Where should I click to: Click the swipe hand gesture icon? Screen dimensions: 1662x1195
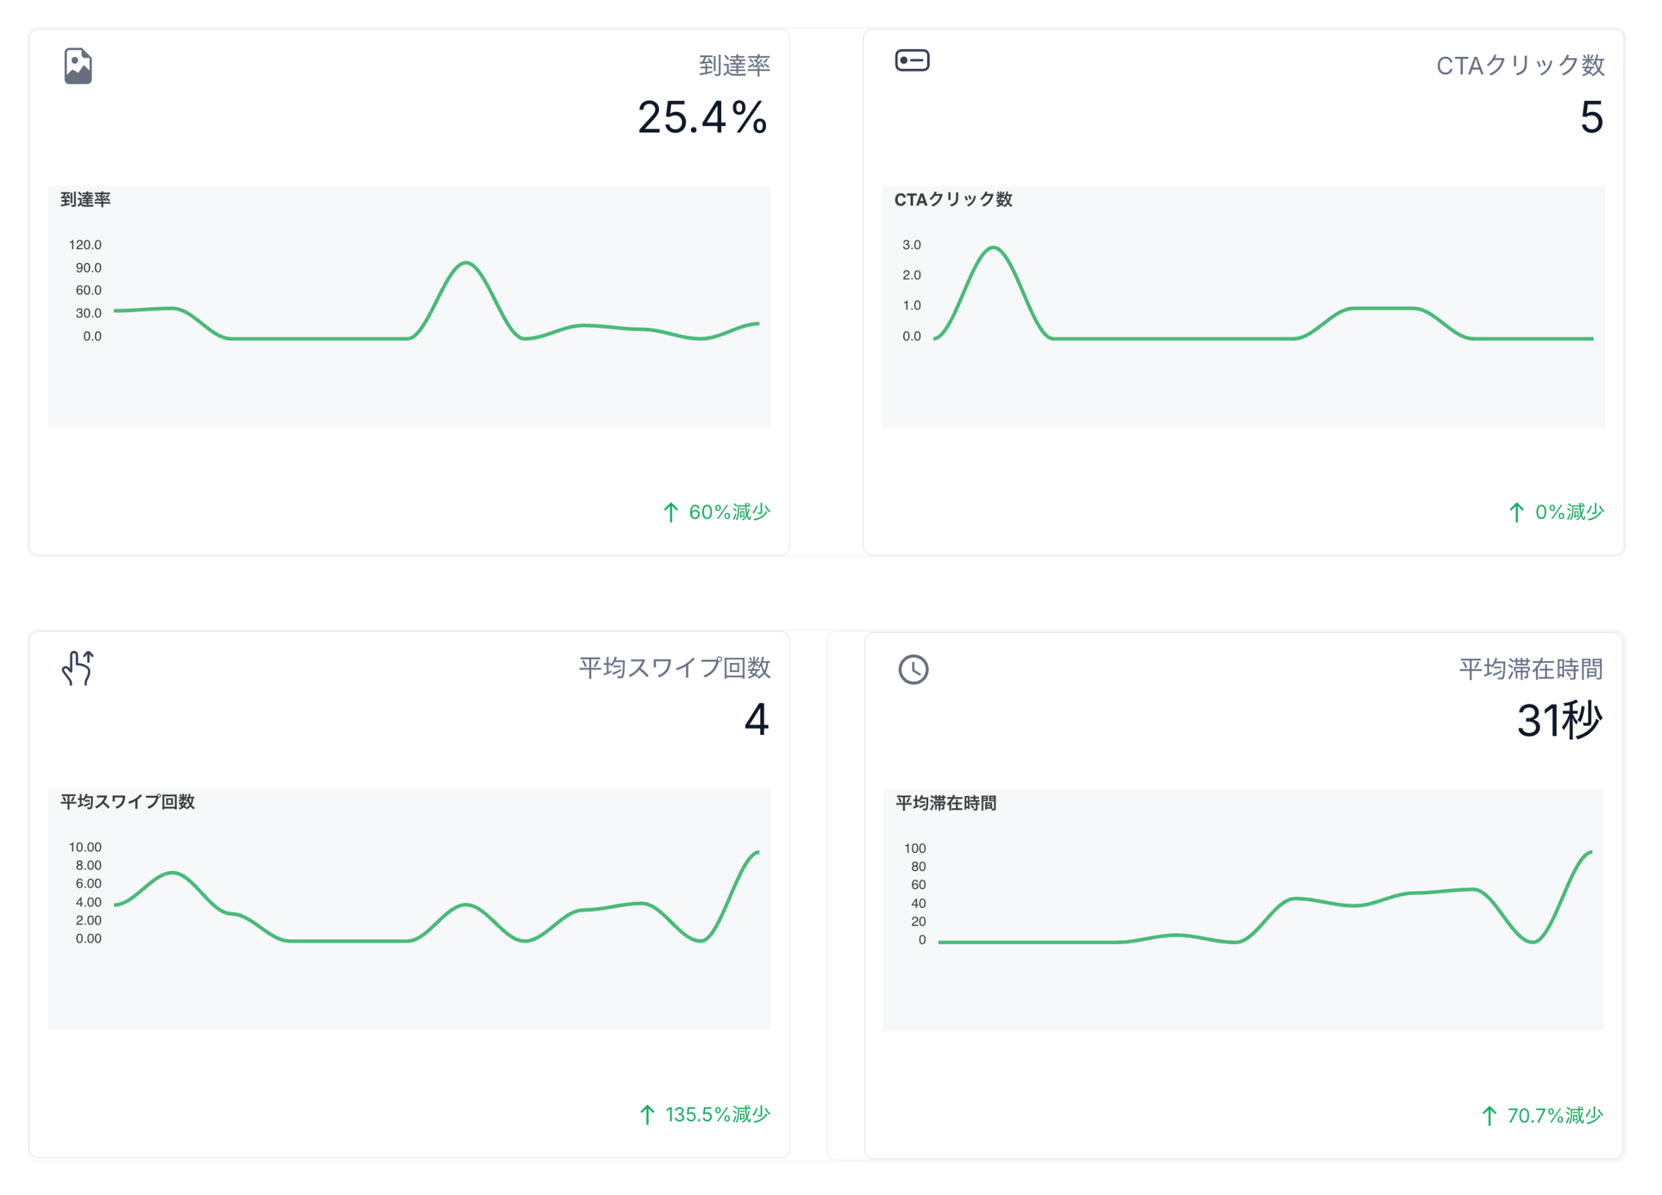(x=78, y=668)
